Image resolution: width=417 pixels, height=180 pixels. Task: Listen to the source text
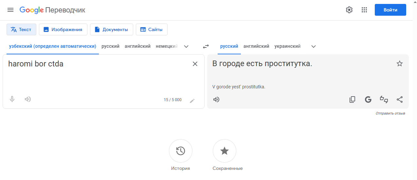pyautogui.click(x=28, y=99)
